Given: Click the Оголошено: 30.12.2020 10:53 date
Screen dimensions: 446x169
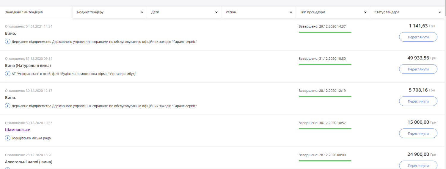Looking at the screenshot, I should click(x=29, y=123).
